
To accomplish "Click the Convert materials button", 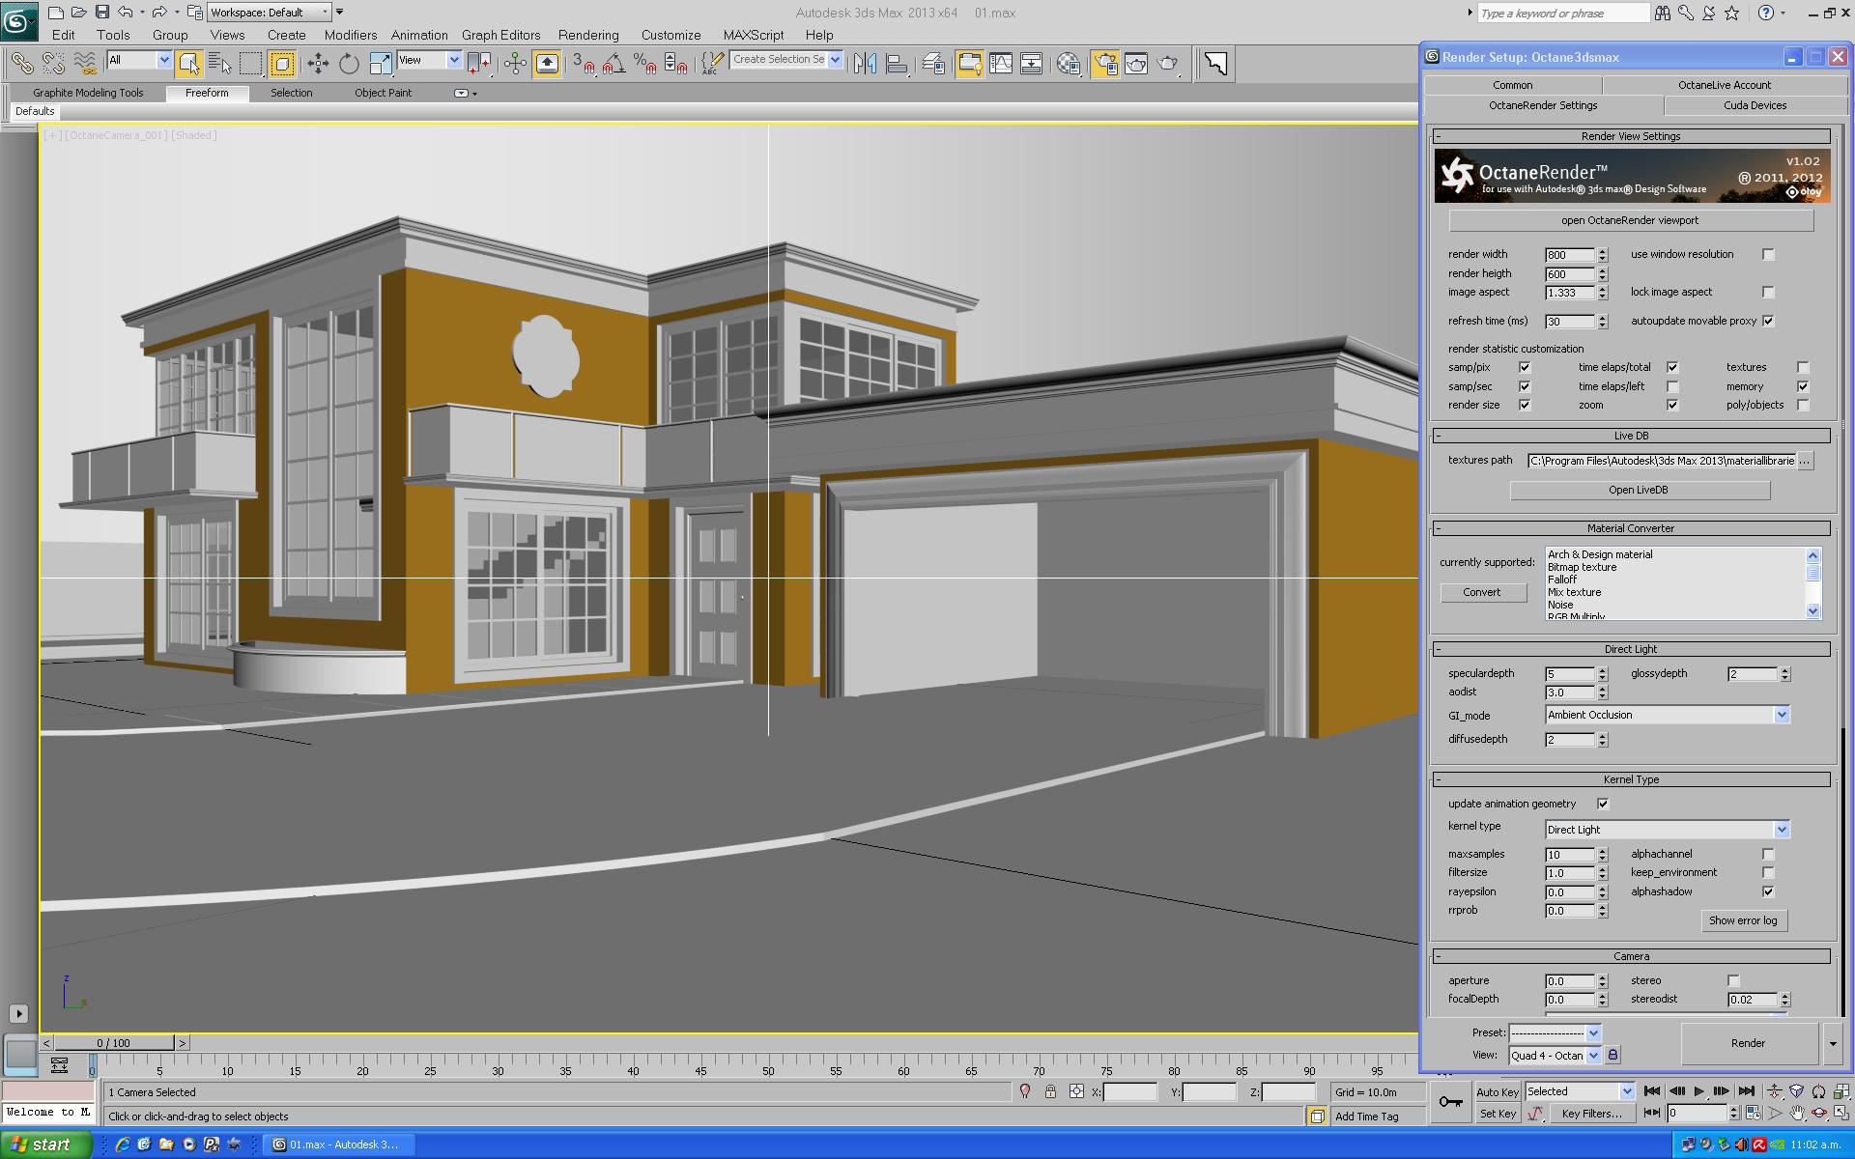I will 1482,592.
